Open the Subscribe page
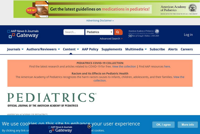200x134 pixels. (157, 49)
